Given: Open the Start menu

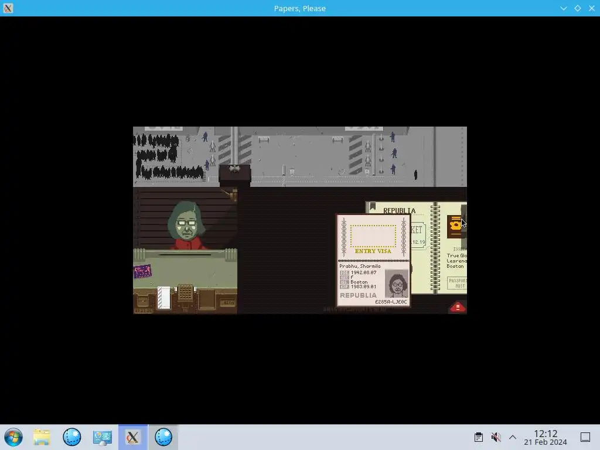Looking at the screenshot, I should pos(13,437).
